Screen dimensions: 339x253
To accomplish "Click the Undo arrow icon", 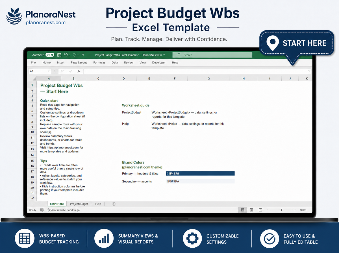I will point(66,55).
